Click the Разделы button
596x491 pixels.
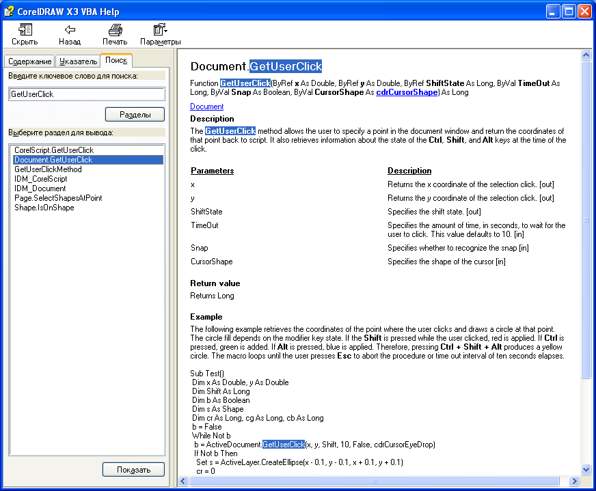pyautogui.click(x=135, y=114)
